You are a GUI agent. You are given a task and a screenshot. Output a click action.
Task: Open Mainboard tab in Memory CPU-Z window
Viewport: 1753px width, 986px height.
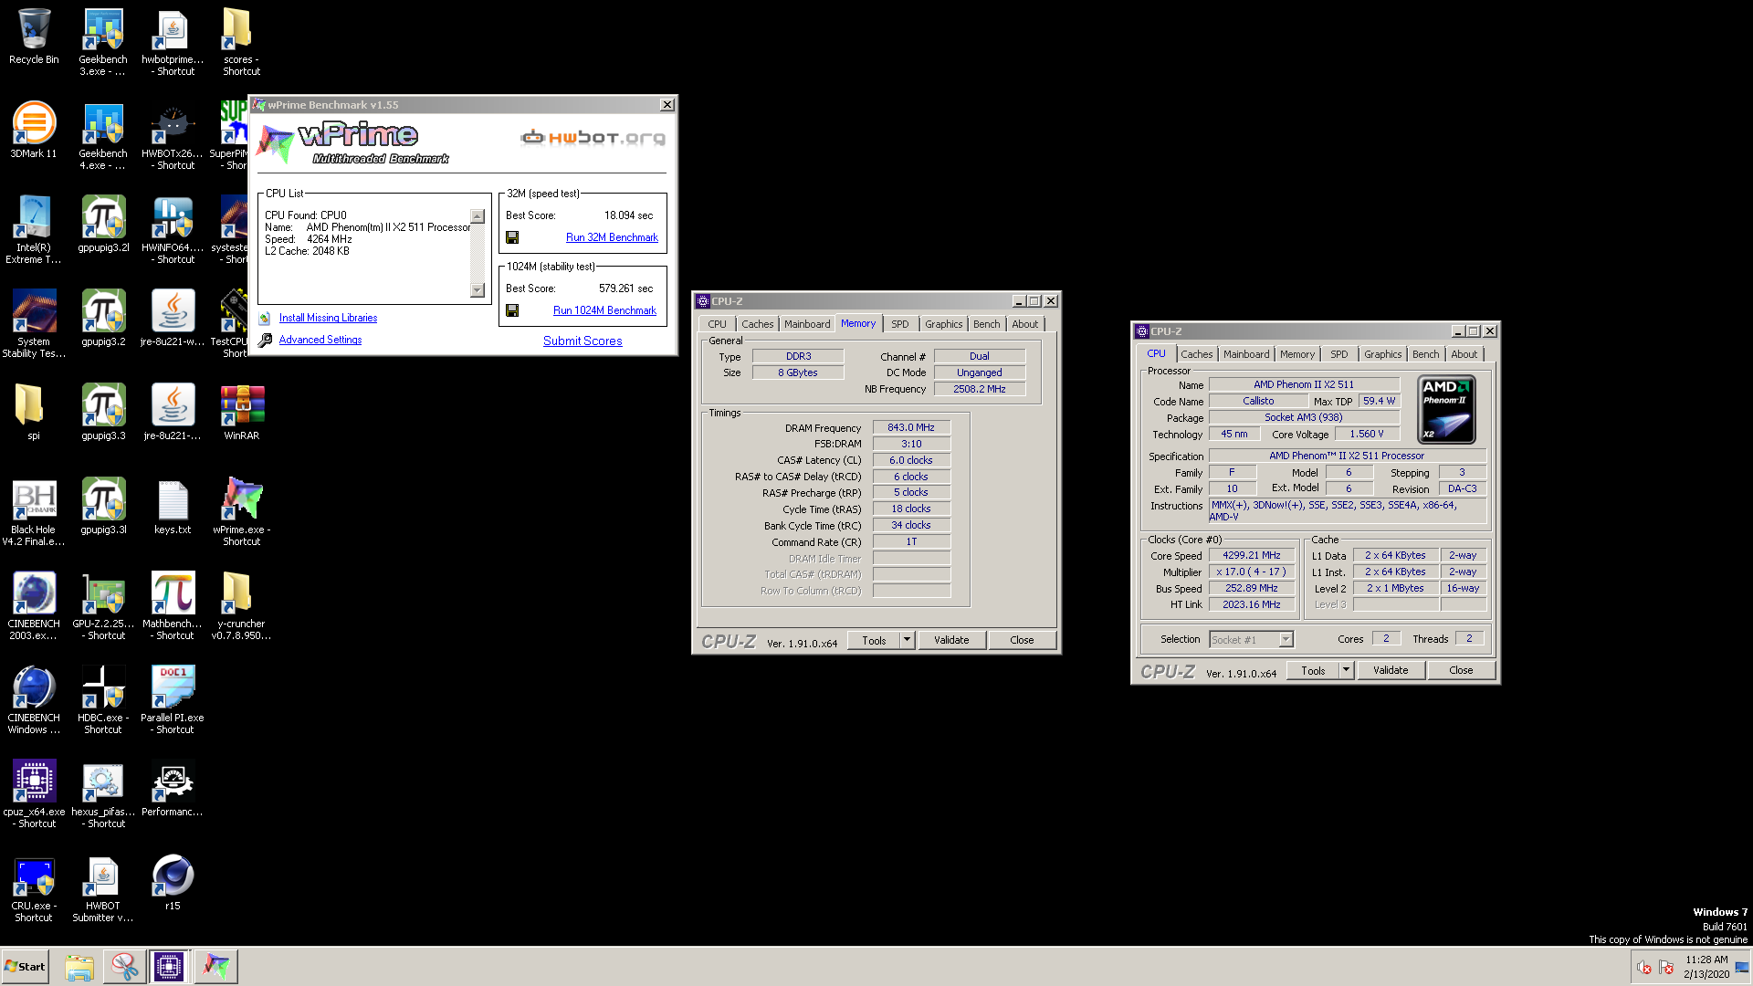point(807,324)
